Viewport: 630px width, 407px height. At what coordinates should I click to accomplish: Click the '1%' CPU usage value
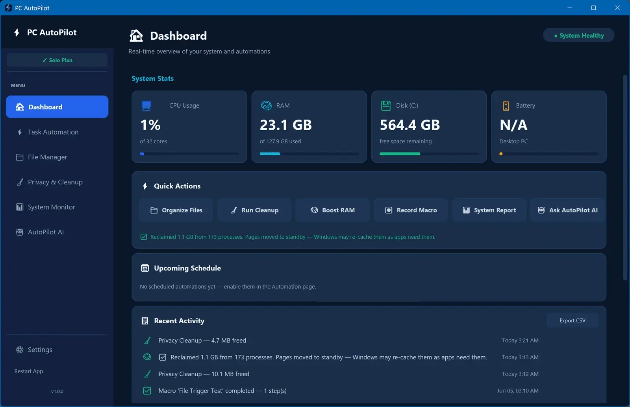150,125
